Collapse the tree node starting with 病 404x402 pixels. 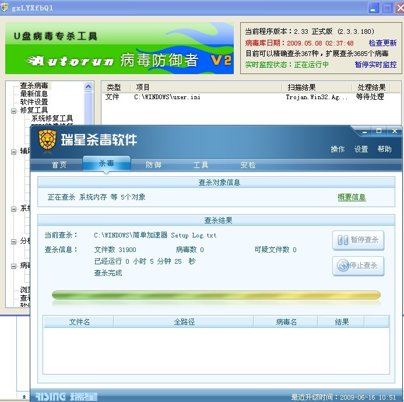pyautogui.click(x=13, y=267)
